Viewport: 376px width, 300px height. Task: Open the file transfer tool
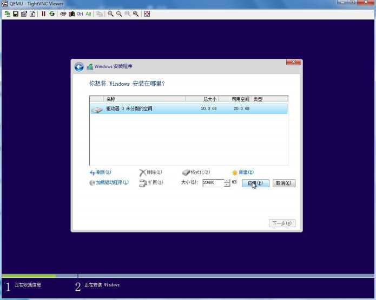[100, 14]
